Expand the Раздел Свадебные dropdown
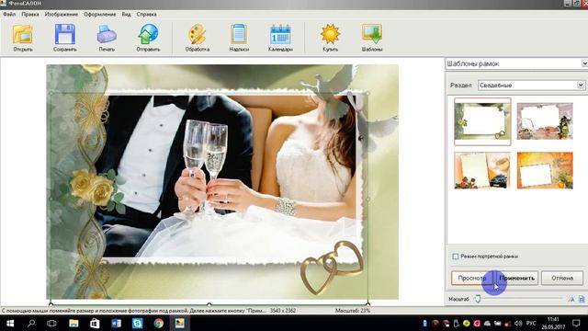The width and height of the screenshot is (588, 331). click(581, 86)
